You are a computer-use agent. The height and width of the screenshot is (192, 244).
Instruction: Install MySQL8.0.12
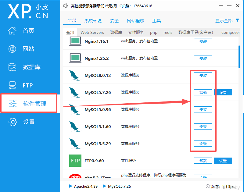203,75
